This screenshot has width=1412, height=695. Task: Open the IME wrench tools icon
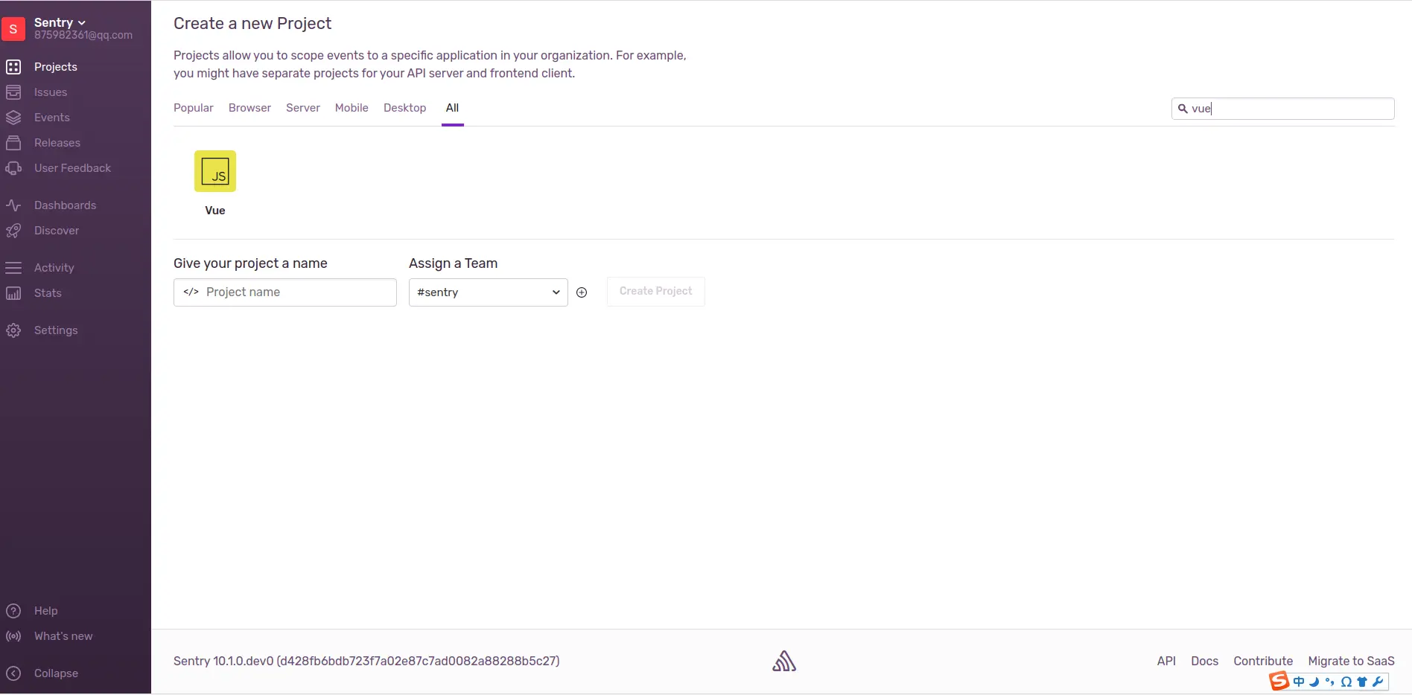pos(1378,682)
